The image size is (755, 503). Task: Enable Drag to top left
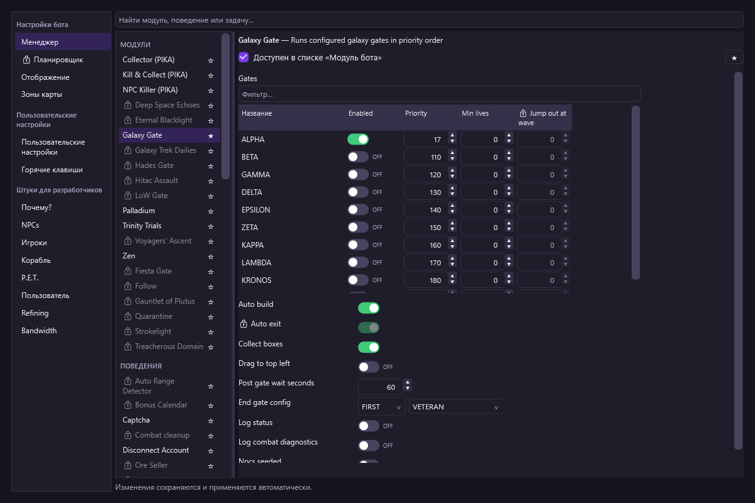pos(369,367)
